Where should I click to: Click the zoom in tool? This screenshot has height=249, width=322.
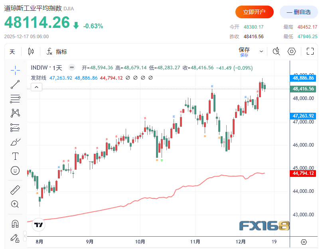[x=15, y=204]
